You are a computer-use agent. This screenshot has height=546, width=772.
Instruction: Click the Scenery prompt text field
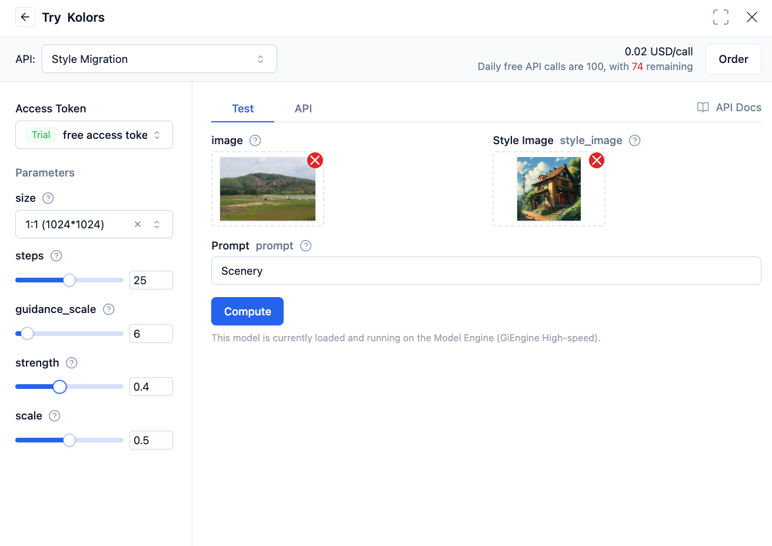[x=485, y=271]
